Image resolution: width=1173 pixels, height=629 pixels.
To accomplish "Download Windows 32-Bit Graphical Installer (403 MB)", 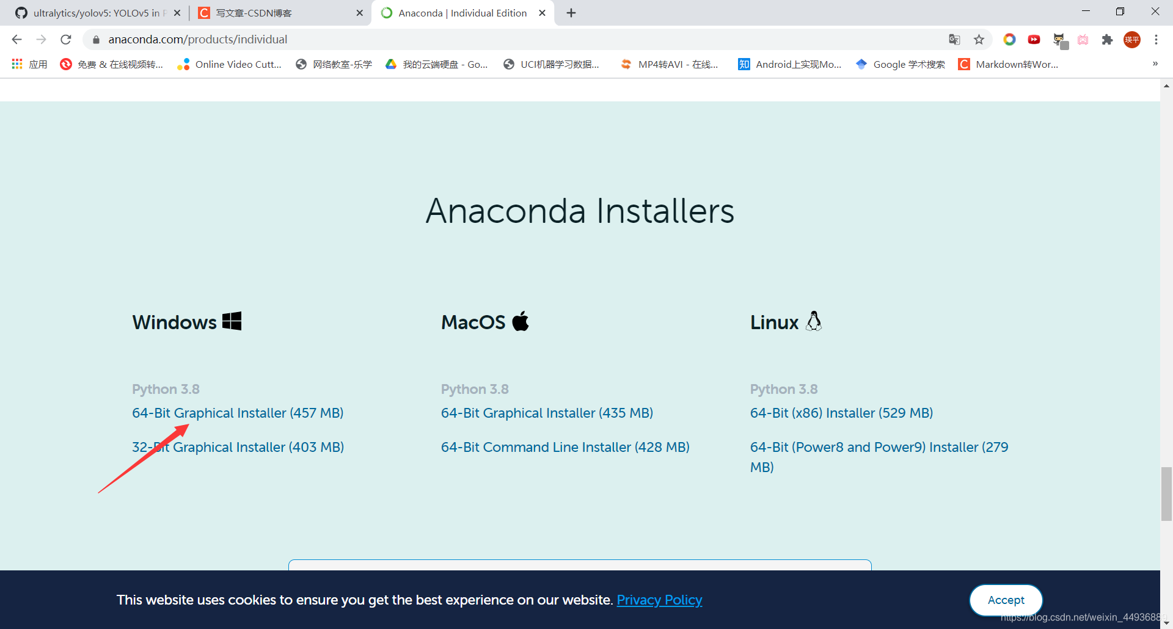I will [238, 447].
